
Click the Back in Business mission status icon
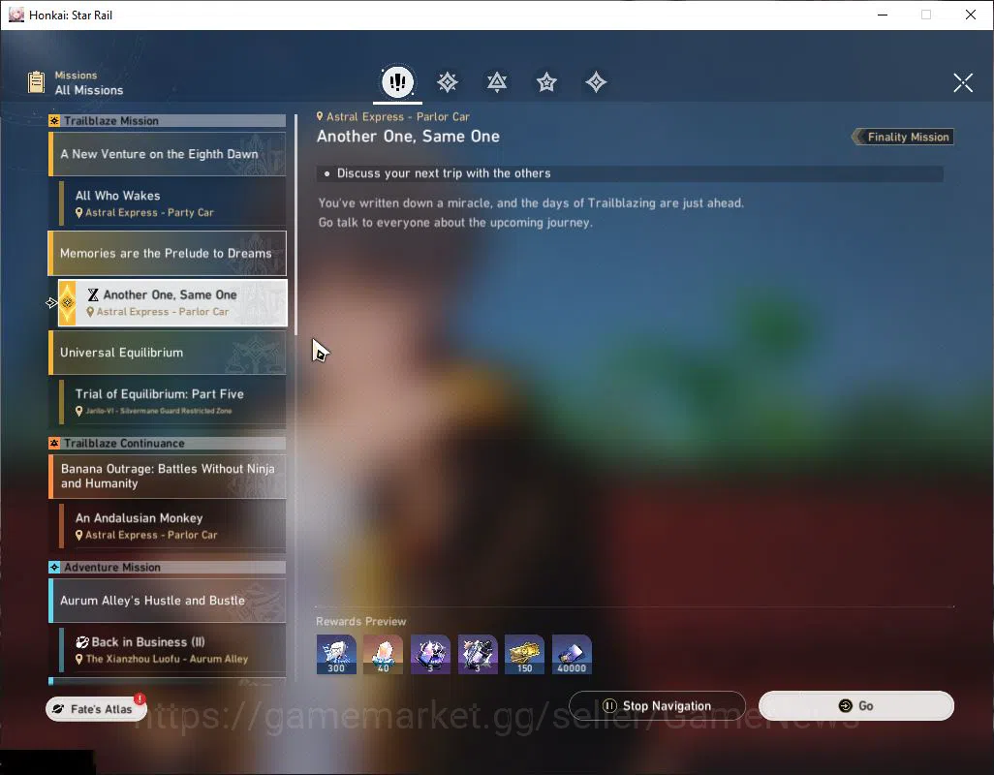coord(82,642)
